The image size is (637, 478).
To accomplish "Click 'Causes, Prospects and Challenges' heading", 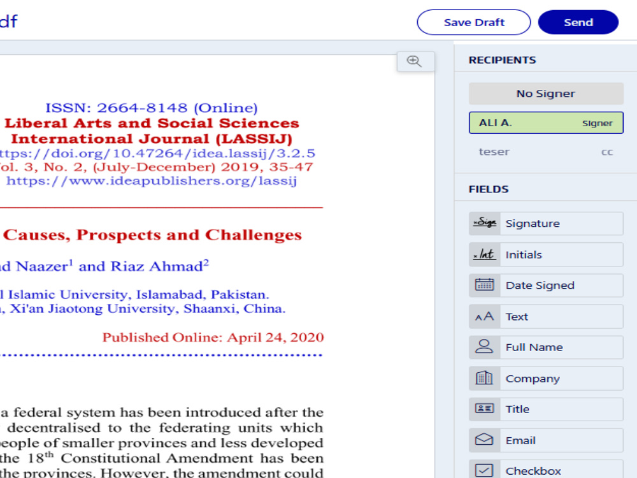I will pos(152,235).
